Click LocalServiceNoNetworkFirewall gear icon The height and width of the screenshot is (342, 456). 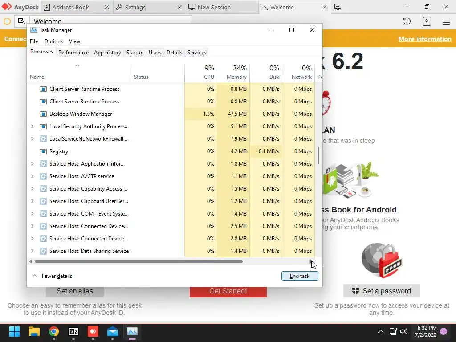[x=43, y=139]
